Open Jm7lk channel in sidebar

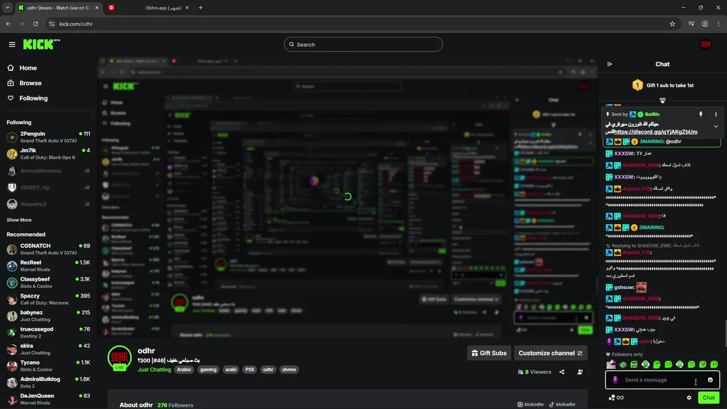point(48,154)
